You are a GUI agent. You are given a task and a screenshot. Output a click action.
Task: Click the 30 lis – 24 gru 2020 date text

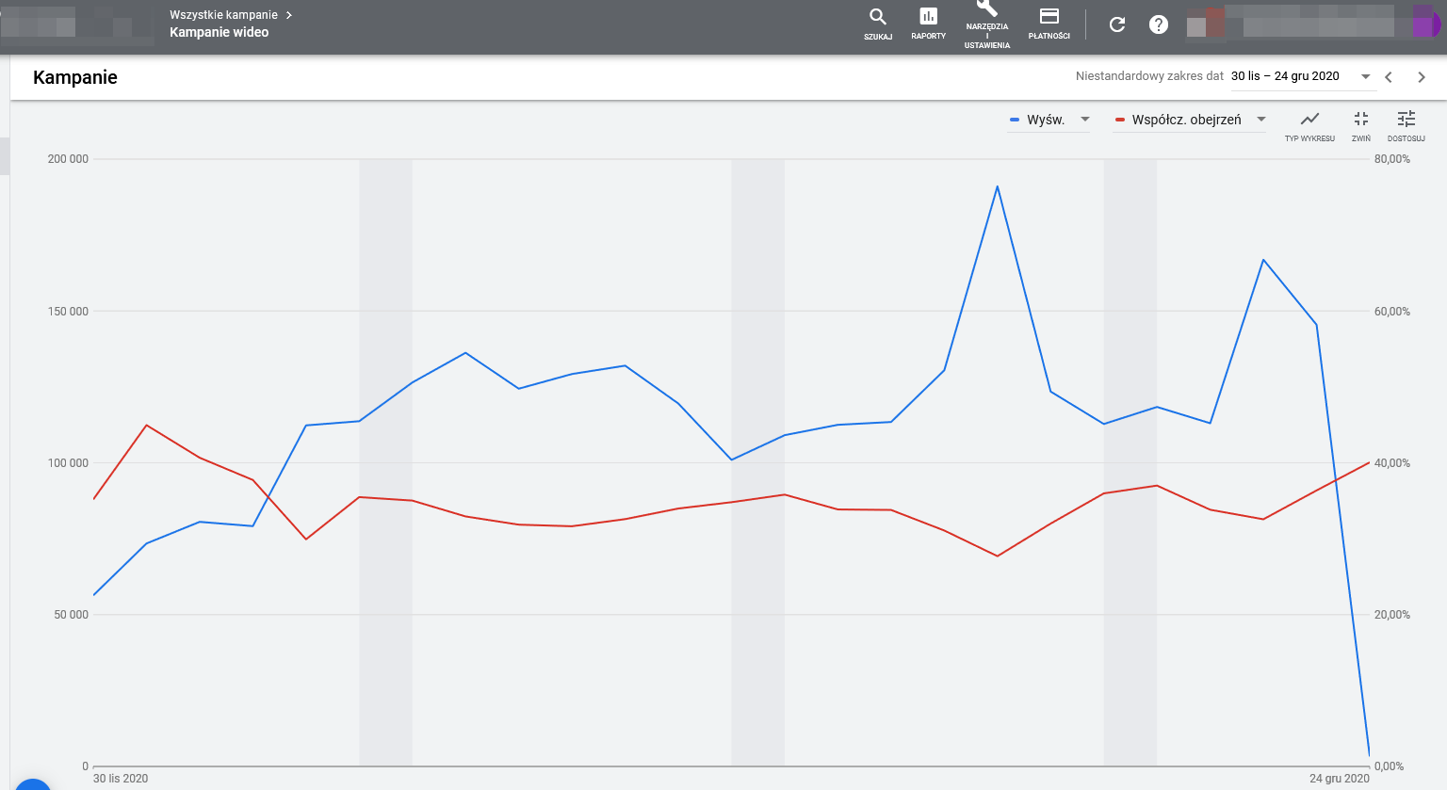1285,76
